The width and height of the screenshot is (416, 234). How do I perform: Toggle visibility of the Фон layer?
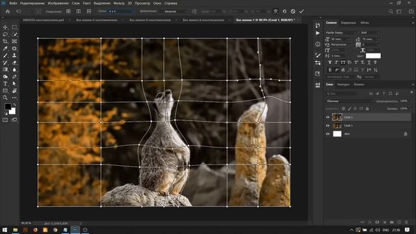click(x=328, y=134)
